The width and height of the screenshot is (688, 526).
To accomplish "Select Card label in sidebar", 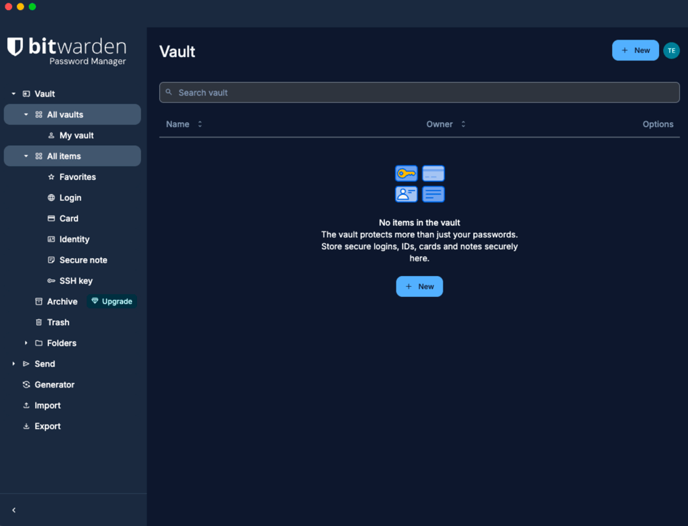I will click(69, 218).
